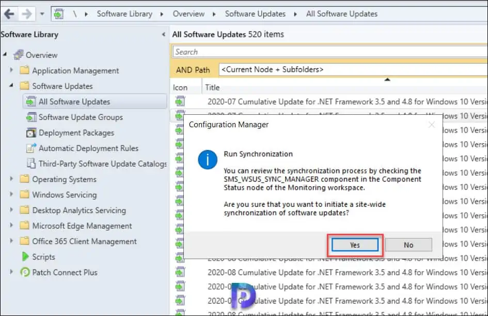488x316 pixels.
Task: Expand the arrow after Overview in the breadcrumb
Action: click(x=214, y=14)
